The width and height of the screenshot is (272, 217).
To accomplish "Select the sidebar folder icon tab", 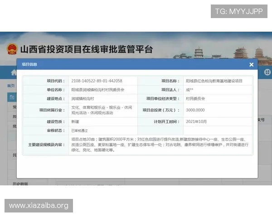I will (x=12, y=97).
